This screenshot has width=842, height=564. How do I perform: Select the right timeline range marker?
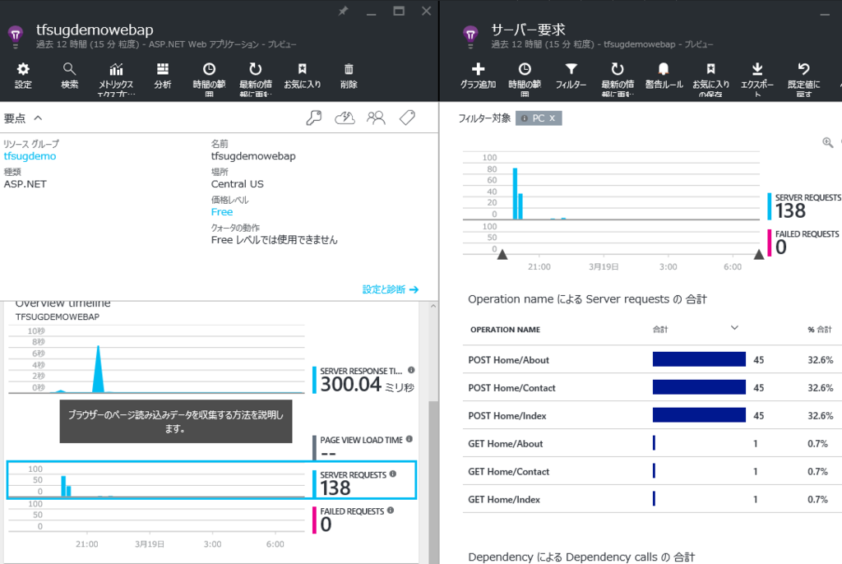(759, 254)
